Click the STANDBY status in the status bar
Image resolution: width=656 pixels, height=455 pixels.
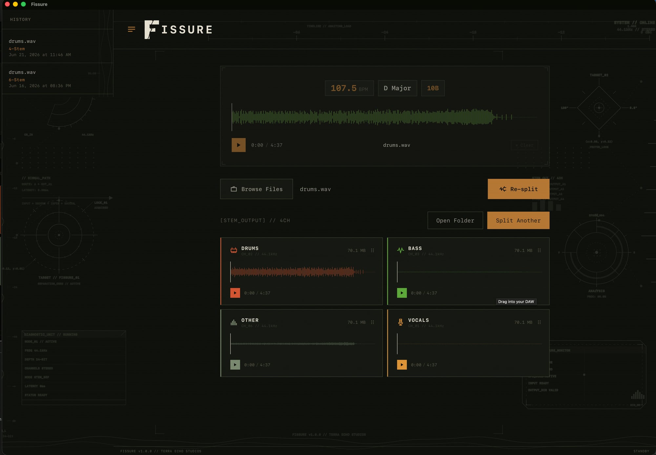click(641, 451)
